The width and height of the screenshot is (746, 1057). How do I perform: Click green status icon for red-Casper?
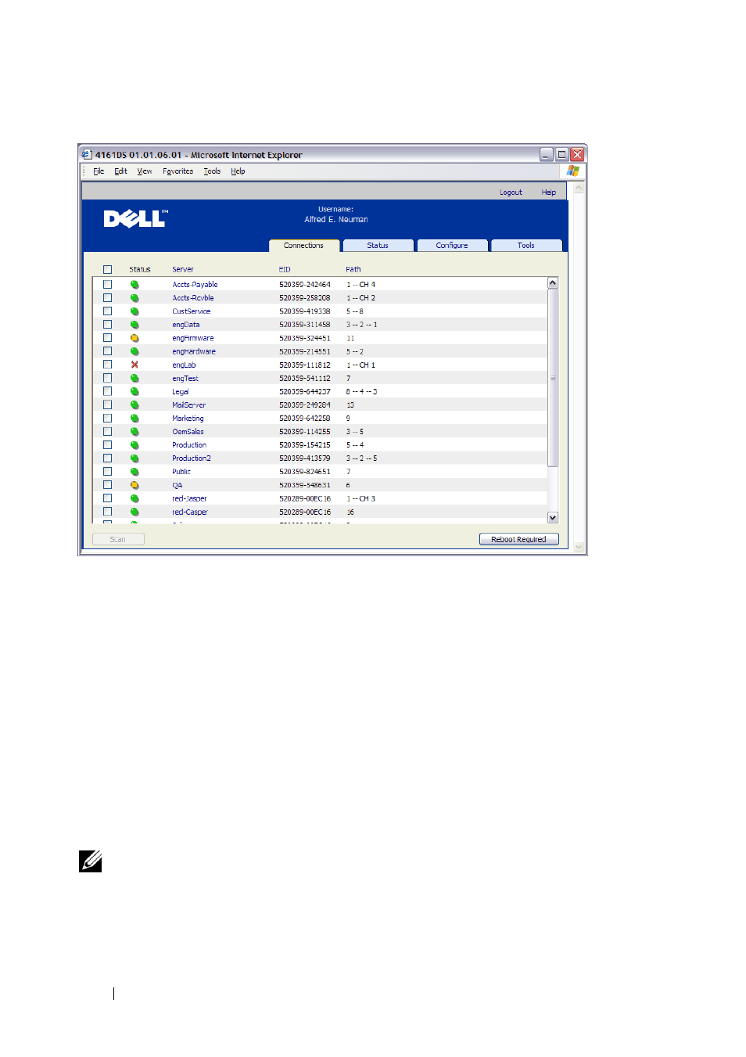click(x=134, y=512)
